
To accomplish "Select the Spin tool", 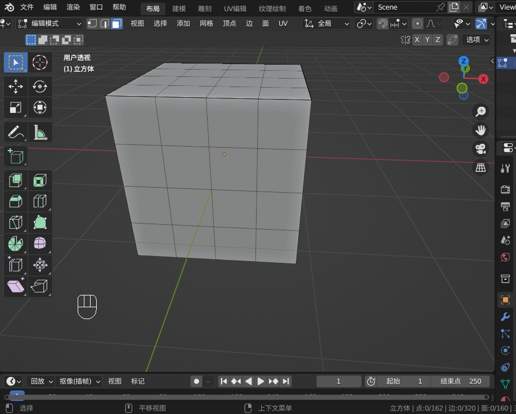I will (x=15, y=243).
